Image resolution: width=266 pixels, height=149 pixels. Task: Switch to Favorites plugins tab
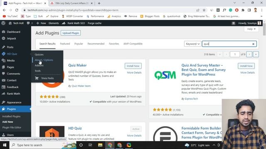click(x=114, y=44)
